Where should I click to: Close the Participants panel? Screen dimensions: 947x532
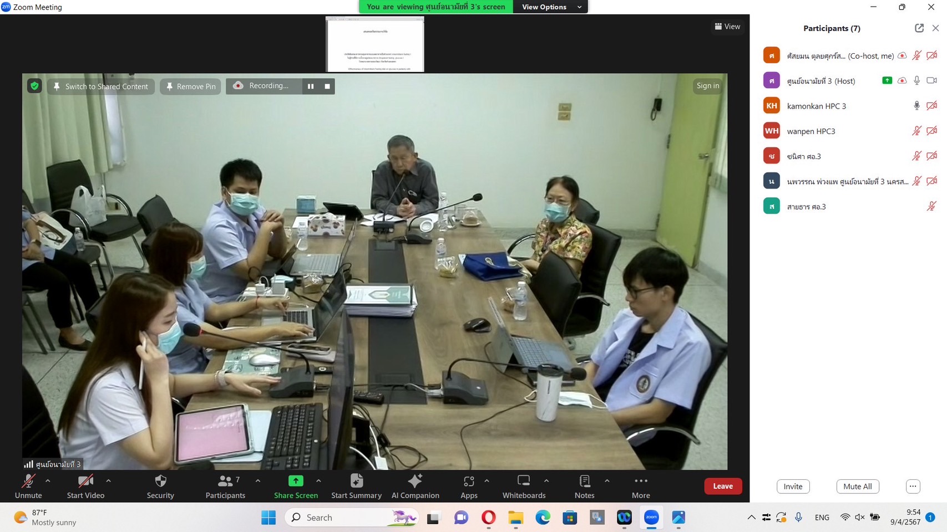[x=935, y=28]
